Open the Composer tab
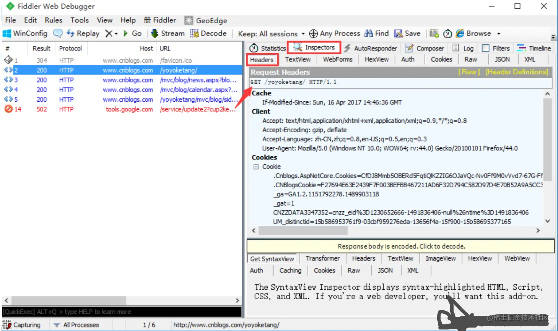Screen dimensions: 558x331 point(425,48)
